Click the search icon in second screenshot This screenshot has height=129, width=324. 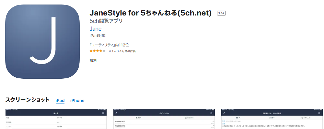pos(211,114)
